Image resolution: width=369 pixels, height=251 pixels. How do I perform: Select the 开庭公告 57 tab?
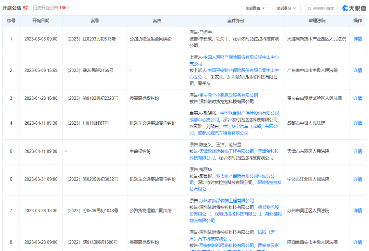point(15,7)
